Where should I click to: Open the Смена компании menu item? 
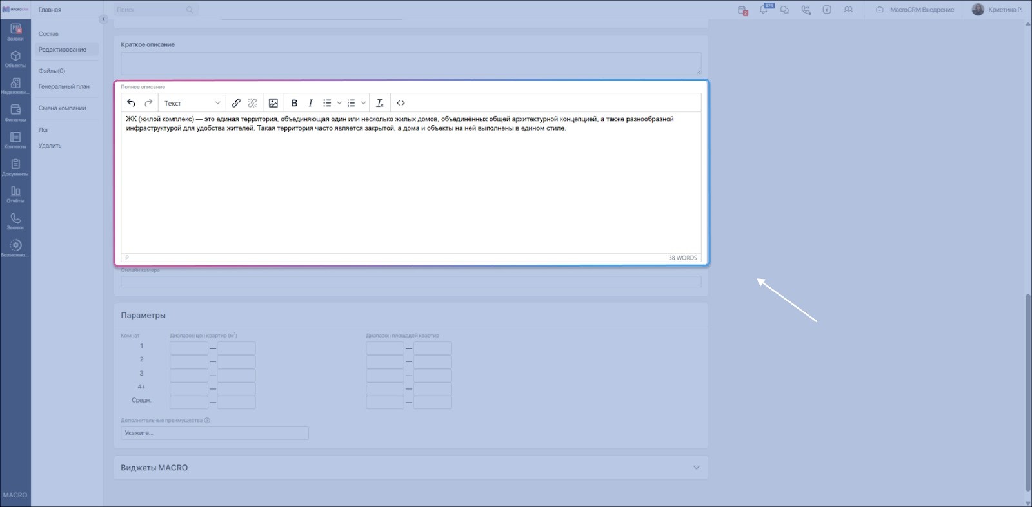point(62,108)
